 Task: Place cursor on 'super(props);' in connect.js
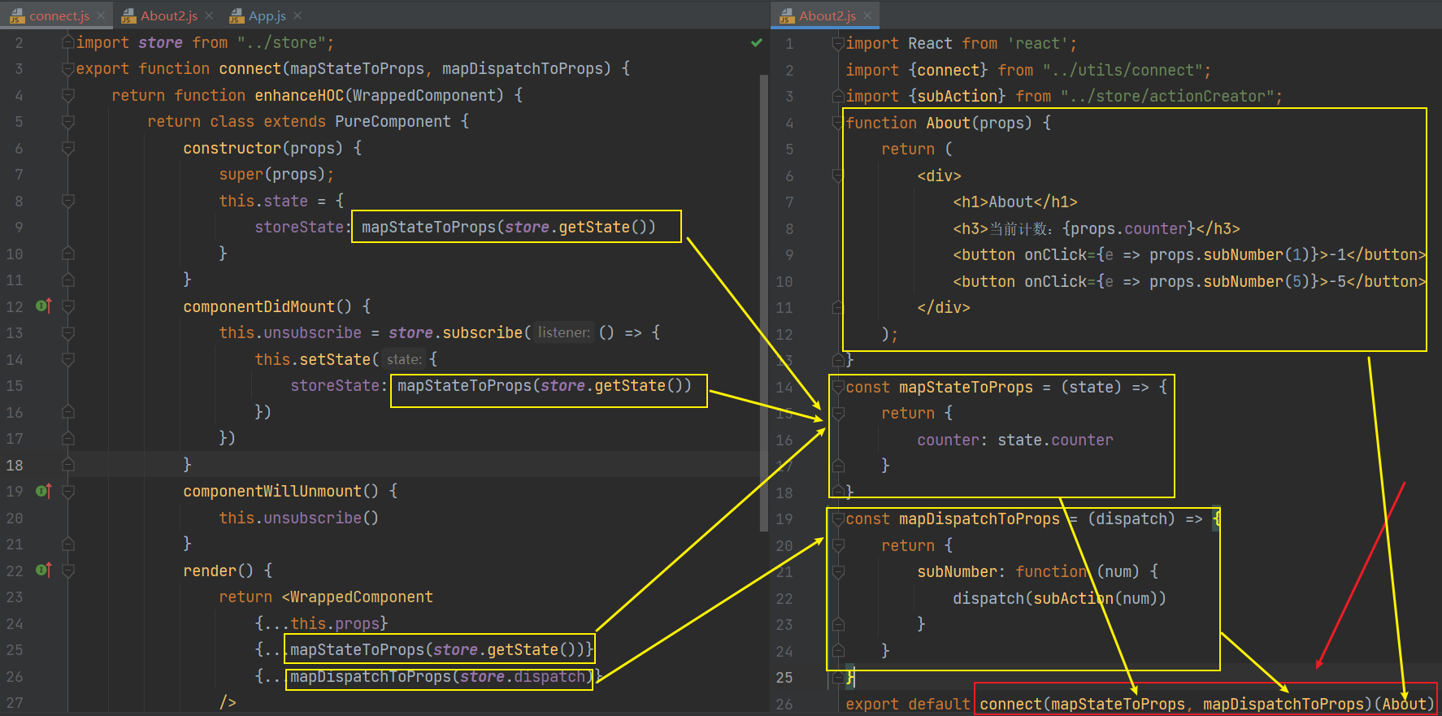tap(276, 175)
